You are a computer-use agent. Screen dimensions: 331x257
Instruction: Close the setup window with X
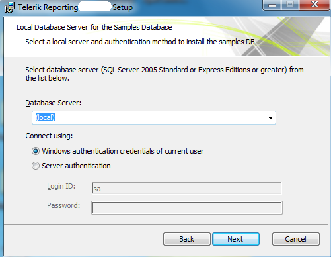point(315,5)
